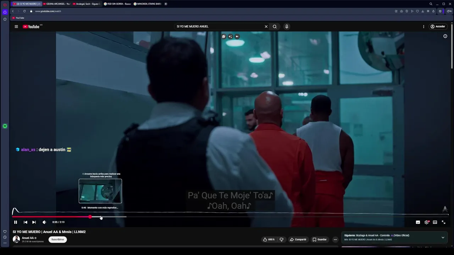Open the player settings gear
Screen dimensions: 454x255
427,222
